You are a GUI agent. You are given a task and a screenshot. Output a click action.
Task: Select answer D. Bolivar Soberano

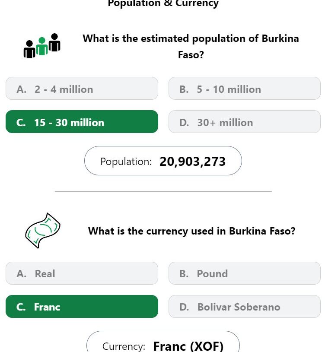tap(245, 306)
